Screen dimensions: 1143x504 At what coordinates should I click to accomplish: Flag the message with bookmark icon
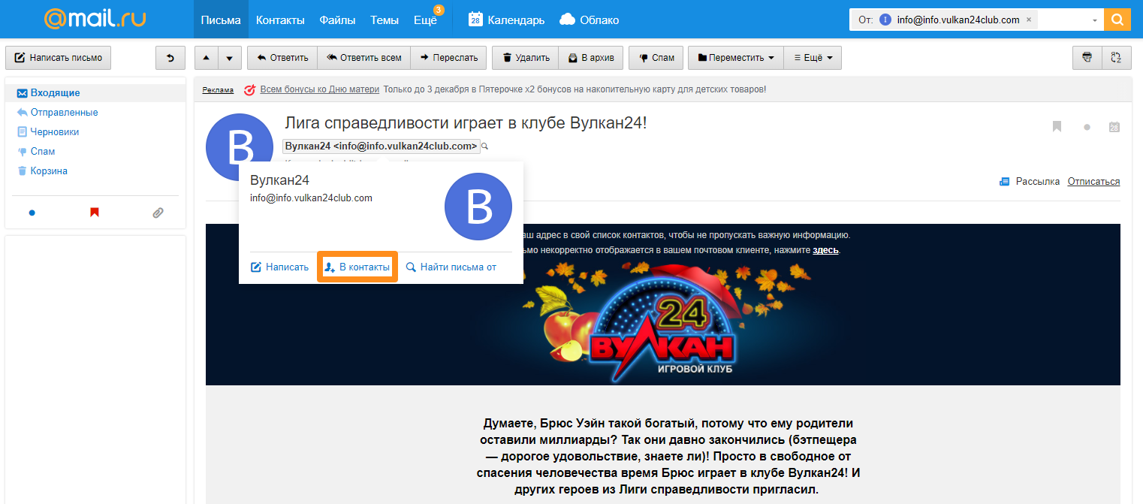tap(1057, 127)
